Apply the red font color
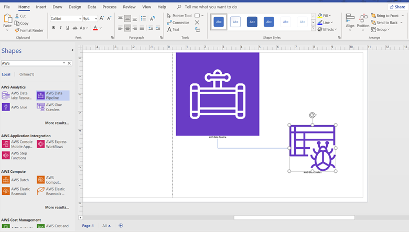 coord(95,28)
